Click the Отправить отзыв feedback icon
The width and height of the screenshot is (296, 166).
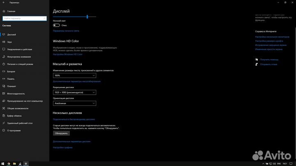(257, 64)
